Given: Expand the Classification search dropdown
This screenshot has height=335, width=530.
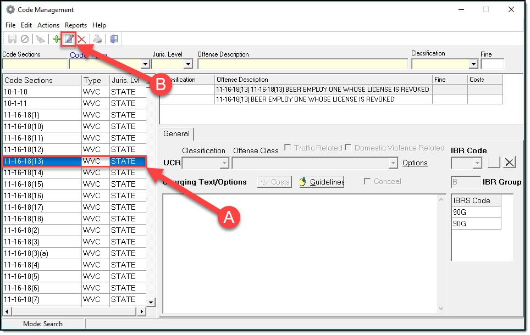Looking at the screenshot, I should pyautogui.click(x=473, y=64).
